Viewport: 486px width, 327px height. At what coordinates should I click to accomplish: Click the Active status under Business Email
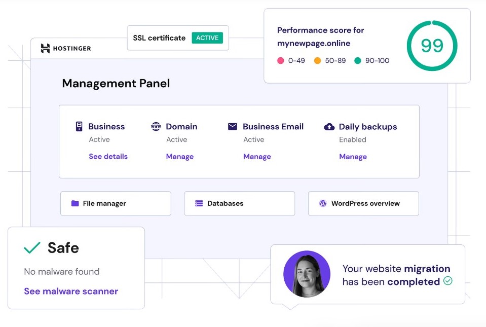point(254,139)
